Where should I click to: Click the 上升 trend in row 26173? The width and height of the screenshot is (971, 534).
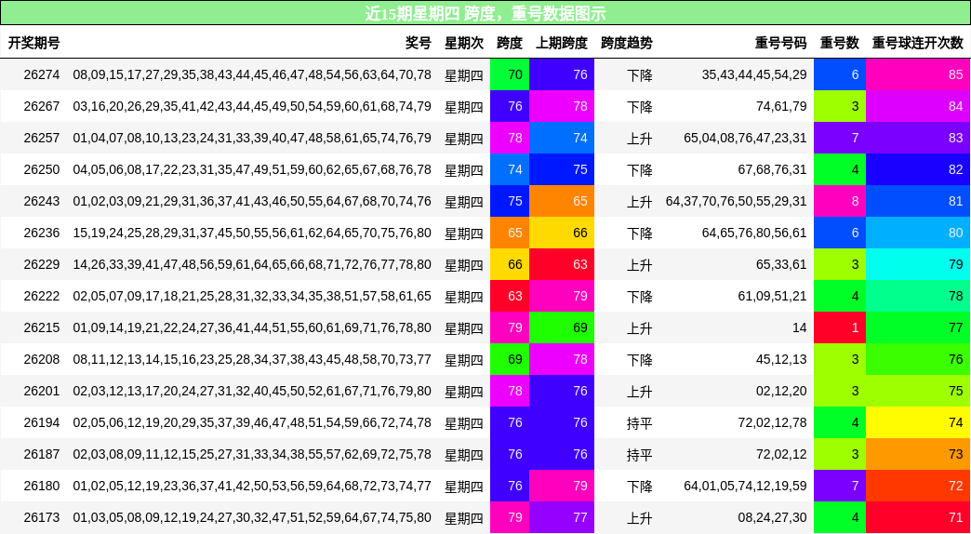tap(639, 517)
